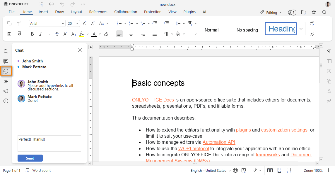Expand the styles gallery arrow
335x175 pixels.
[x=301, y=29]
